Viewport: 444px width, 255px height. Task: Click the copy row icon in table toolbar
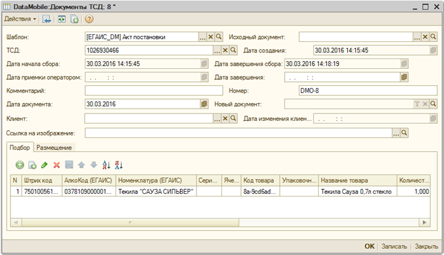click(x=32, y=165)
